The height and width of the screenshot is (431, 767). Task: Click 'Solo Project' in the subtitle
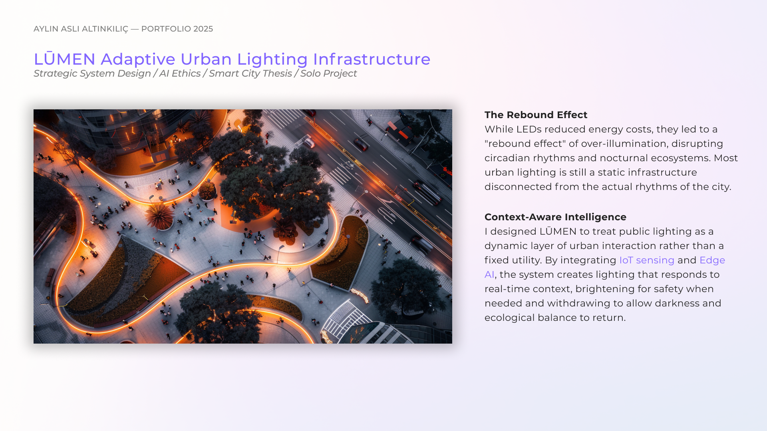click(x=328, y=73)
